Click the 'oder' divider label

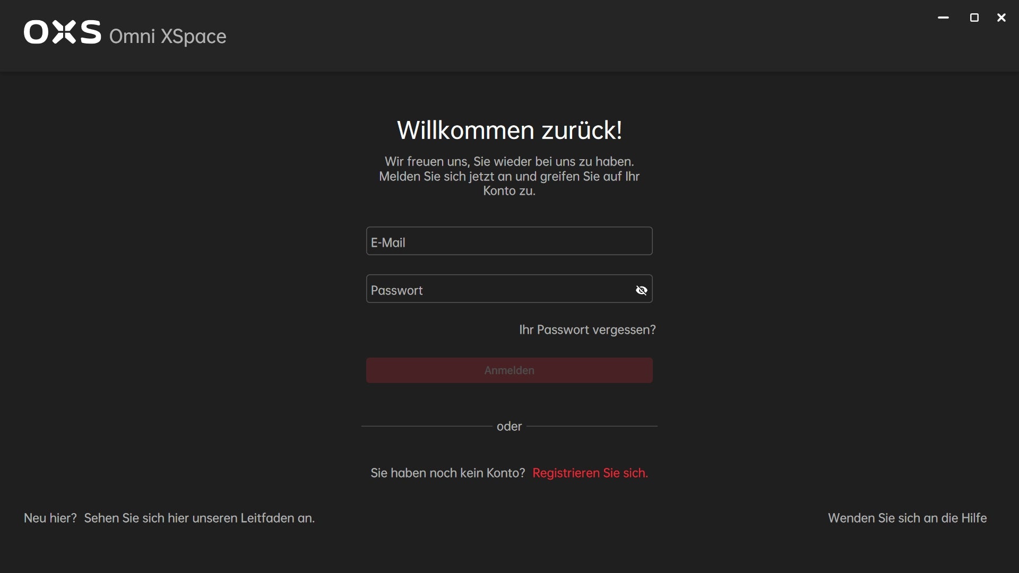pyautogui.click(x=509, y=427)
